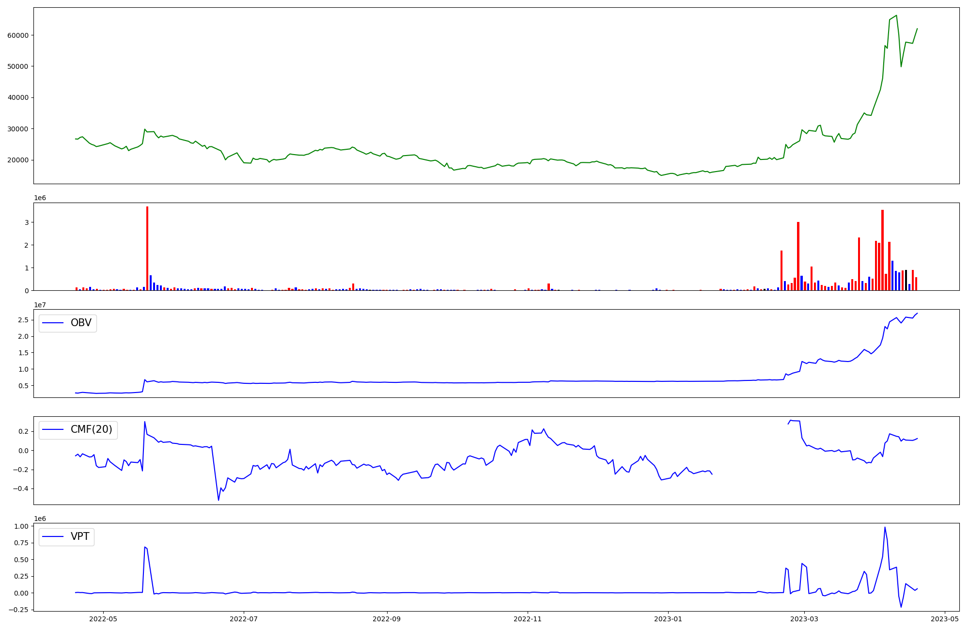Click the 1e7 scale label above OBV chart
This screenshot has width=969, height=630.
[x=40, y=305]
